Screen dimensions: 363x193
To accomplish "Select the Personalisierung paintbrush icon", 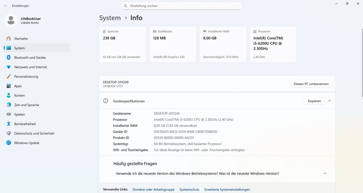I will coord(9,76).
